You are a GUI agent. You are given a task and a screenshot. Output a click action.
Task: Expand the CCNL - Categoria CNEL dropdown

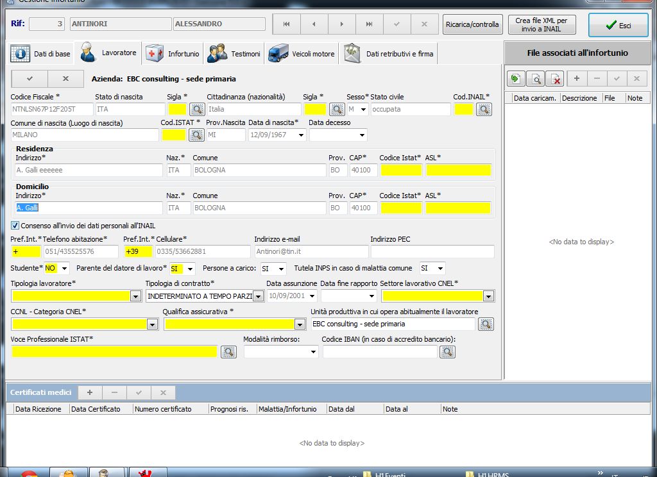point(152,324)
